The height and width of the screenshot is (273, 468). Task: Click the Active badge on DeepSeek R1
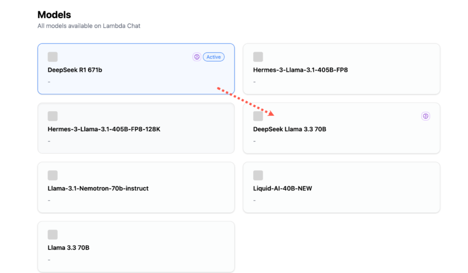pos(214,57)
